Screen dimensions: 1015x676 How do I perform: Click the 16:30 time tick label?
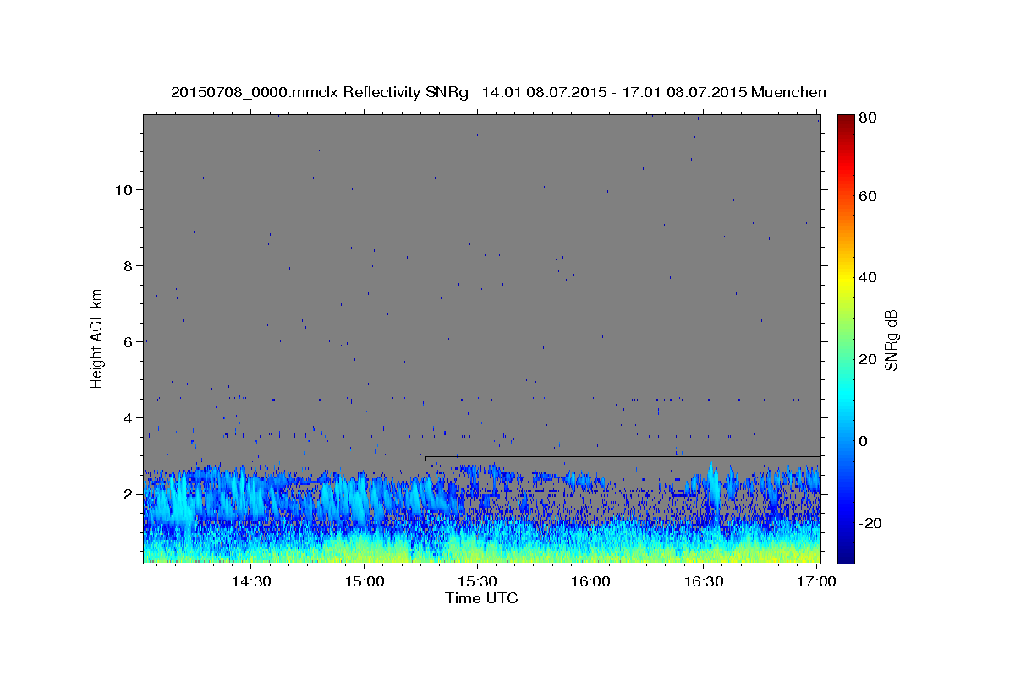[703, 582]
